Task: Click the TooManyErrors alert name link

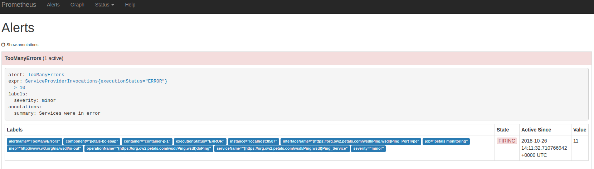Action: [x=46, y=75]
